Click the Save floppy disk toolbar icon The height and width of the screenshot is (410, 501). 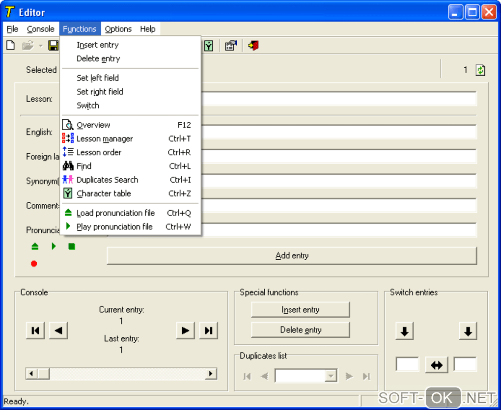pyautogui.click(x=53, y=46)
